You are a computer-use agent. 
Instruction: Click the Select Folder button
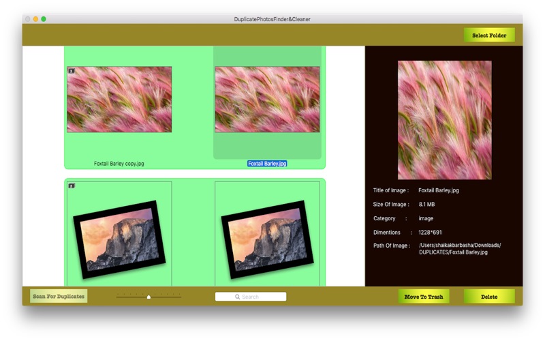[489, 35]
